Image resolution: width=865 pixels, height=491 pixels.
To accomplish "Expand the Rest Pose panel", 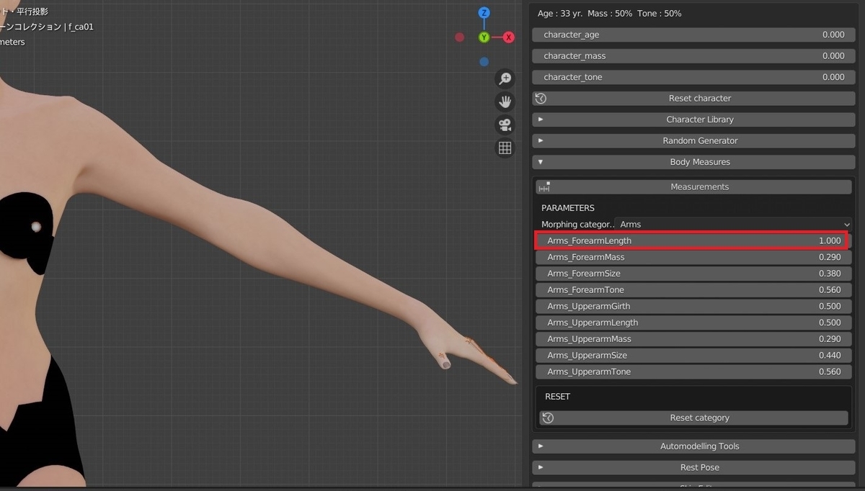I will (693, 467).
